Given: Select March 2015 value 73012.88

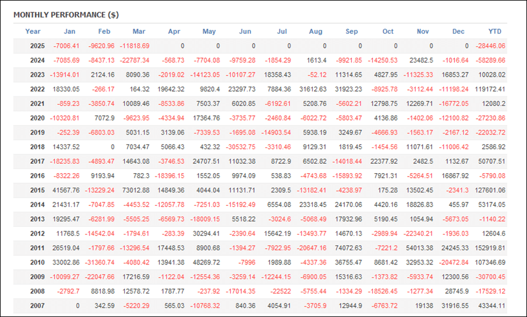Looking at the screenshot, I should [x=136, y=191].
